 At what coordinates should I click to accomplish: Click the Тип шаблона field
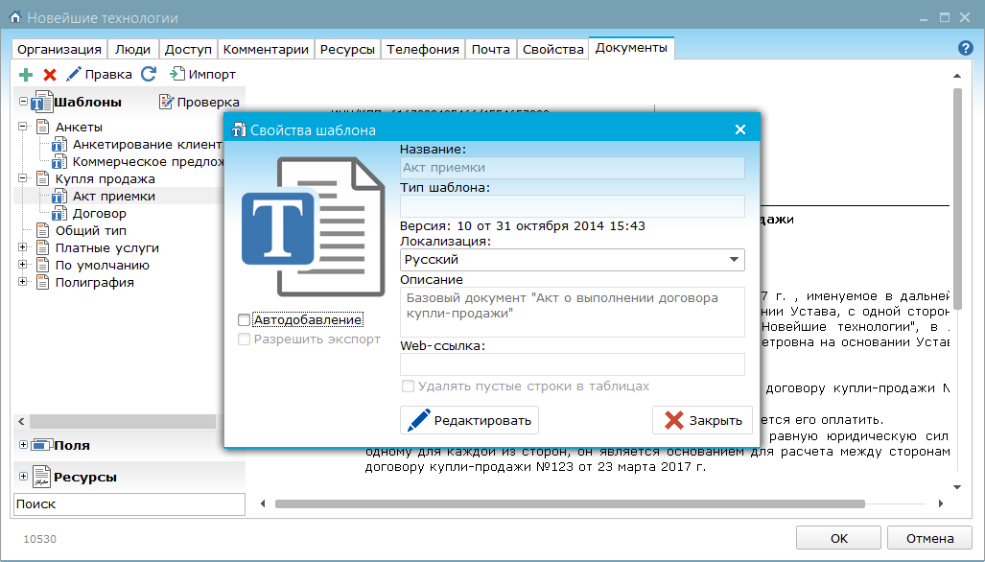(x=573, y=206)
